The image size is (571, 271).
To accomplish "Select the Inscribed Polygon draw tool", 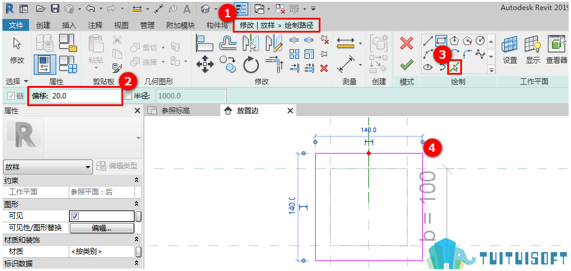I will pyautogui.click(x=454, y=40).
